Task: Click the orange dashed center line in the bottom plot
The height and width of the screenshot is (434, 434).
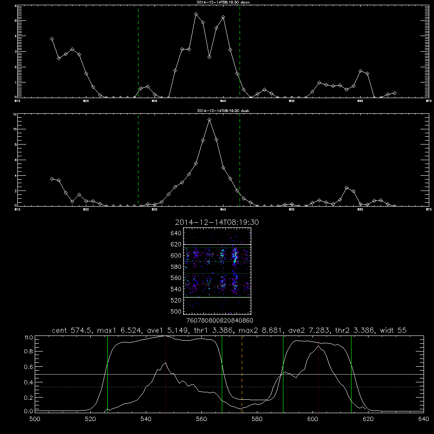Action: 242,374
